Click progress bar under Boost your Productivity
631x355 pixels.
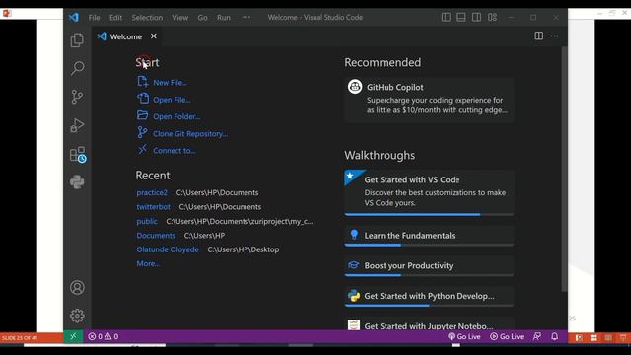point(429,275)
